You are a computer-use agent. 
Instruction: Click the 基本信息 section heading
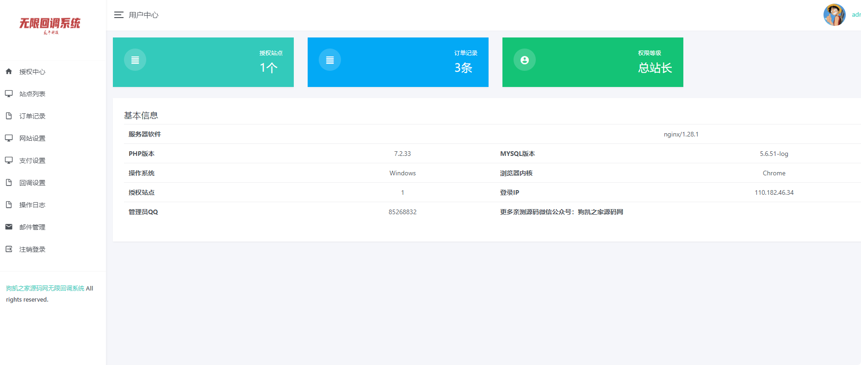coord(141,116)
